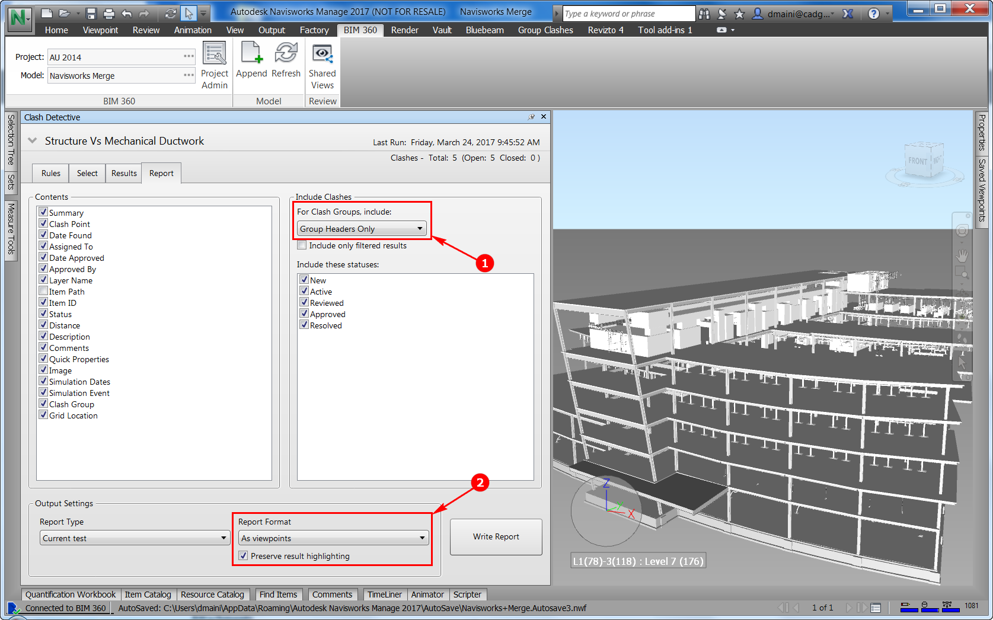The image size is (993, 620).
Task: Open the Report Type dropdown
Action: pos(135,538)
